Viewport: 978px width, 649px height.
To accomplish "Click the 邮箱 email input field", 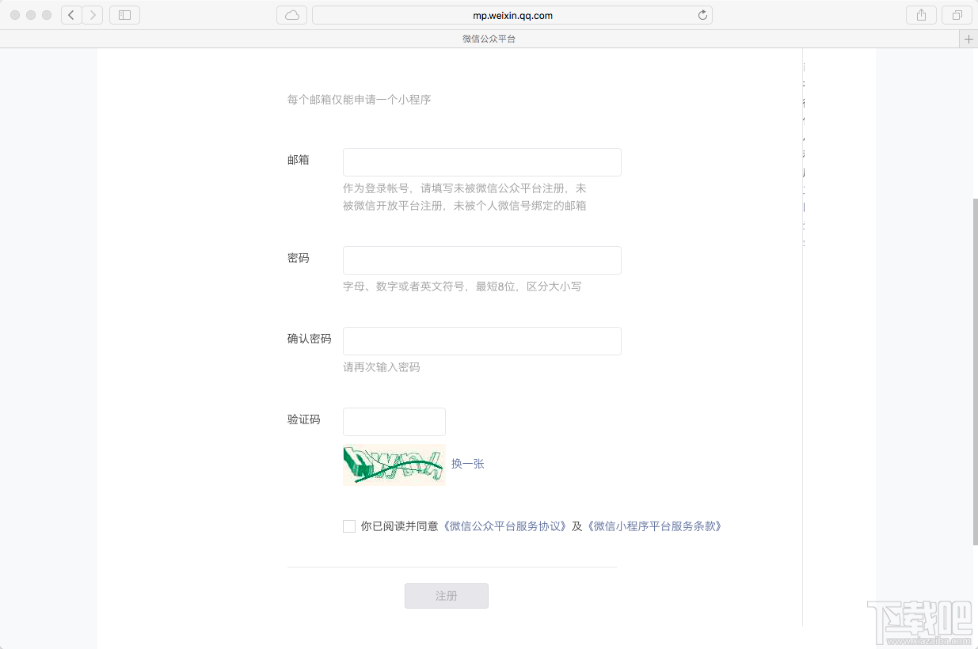I will [481, 161].
